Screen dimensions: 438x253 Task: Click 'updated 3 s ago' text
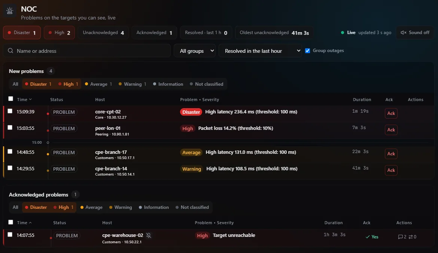[375, 33]
